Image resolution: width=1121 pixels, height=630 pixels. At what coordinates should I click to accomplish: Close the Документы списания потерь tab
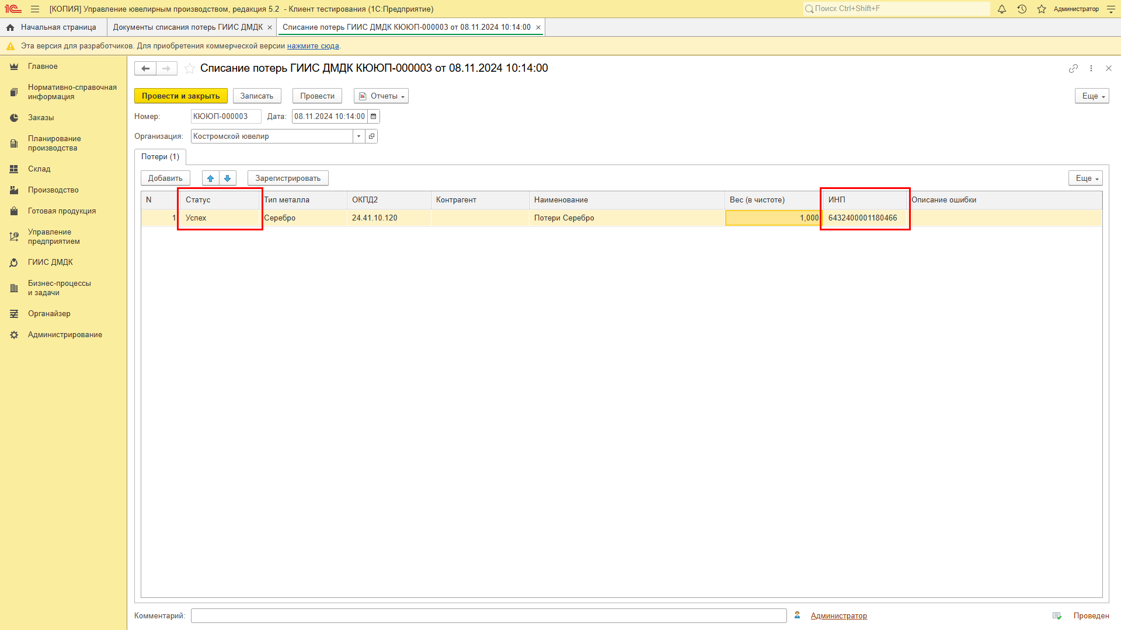(x=270, y=27)
